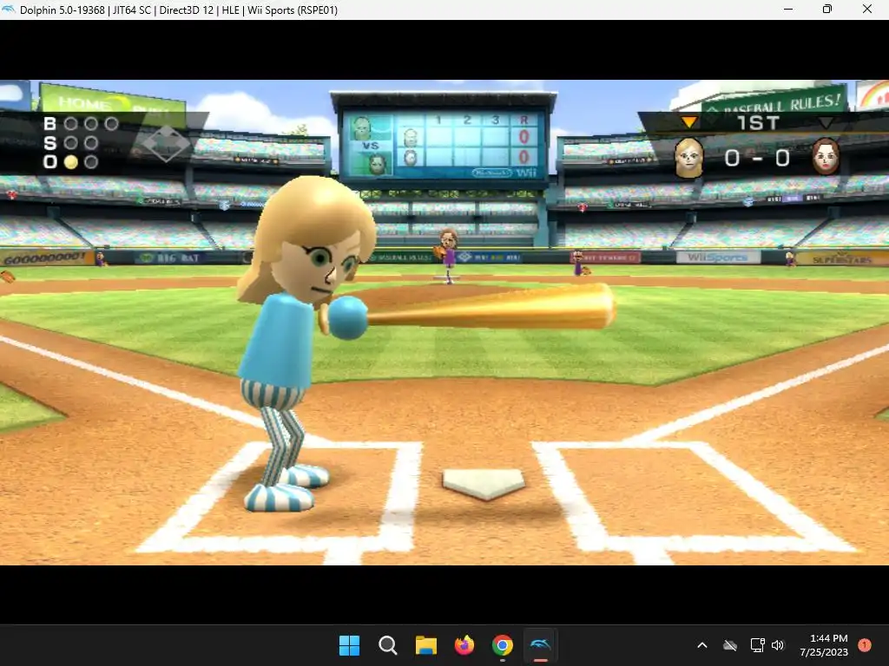889x666 pixels.
Task: Click the pitcher Mii on the mound
Action: click(x=447, y=254)
